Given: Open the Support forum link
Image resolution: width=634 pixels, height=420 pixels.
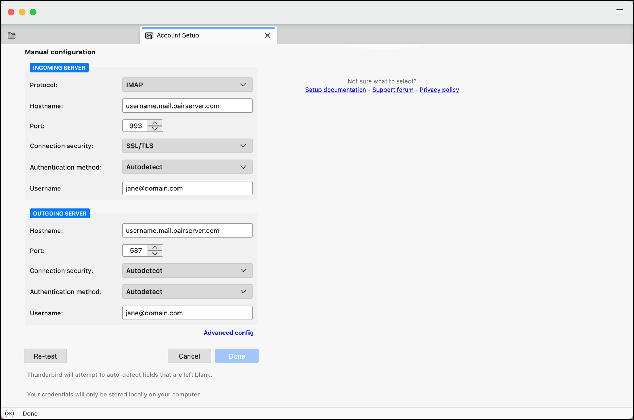Looking at the screenshot, I should pyautogui.click(x=393, y=90).
